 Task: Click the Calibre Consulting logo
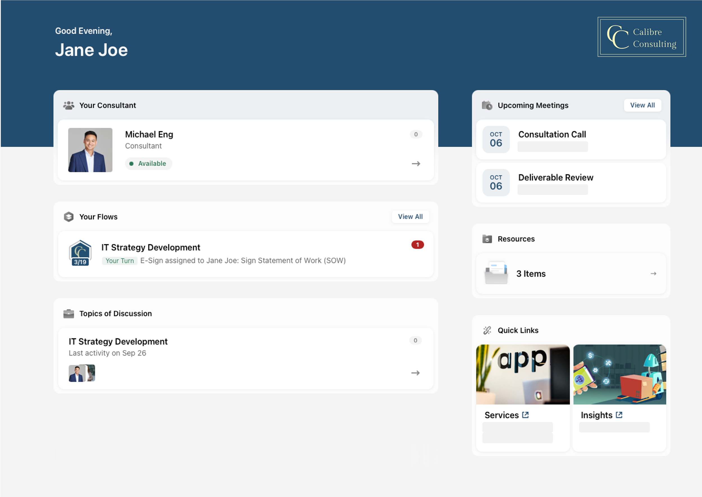641,37
